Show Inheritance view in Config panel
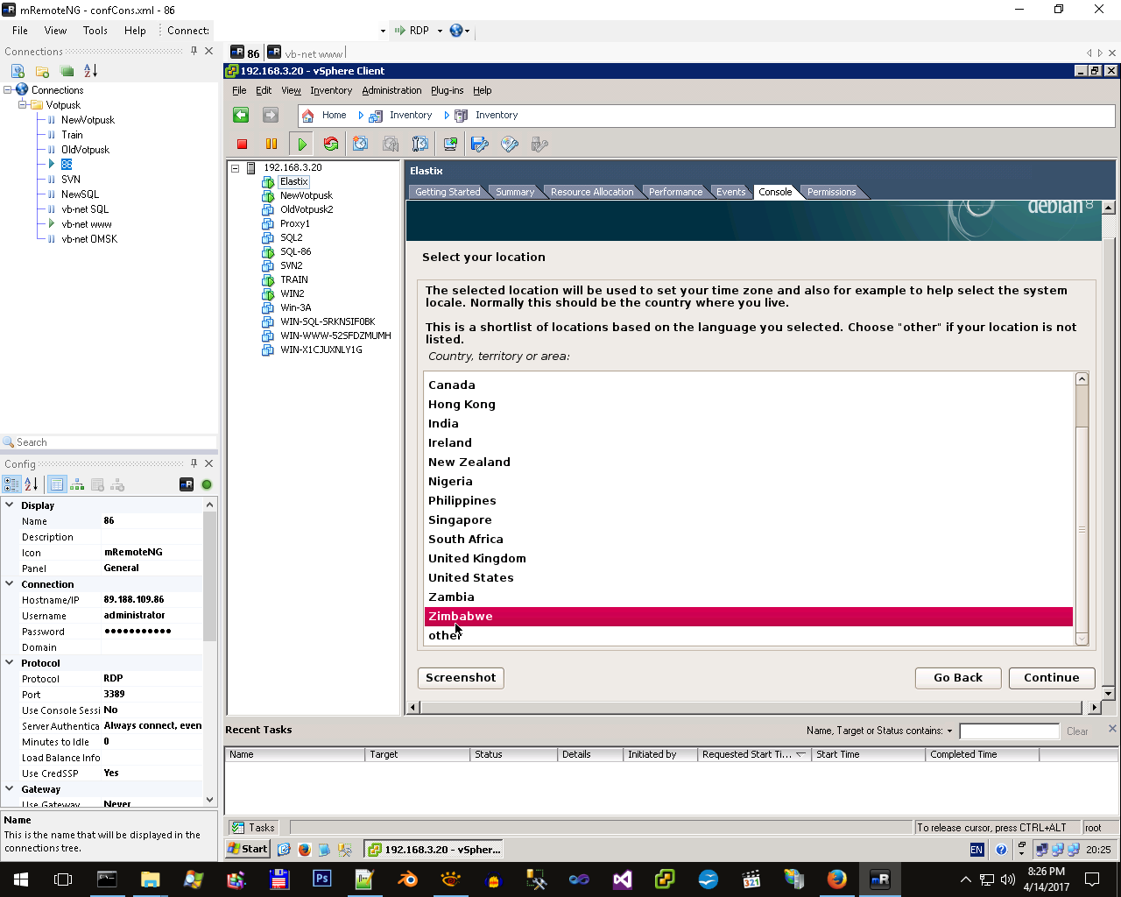 (x=77, y=484)
